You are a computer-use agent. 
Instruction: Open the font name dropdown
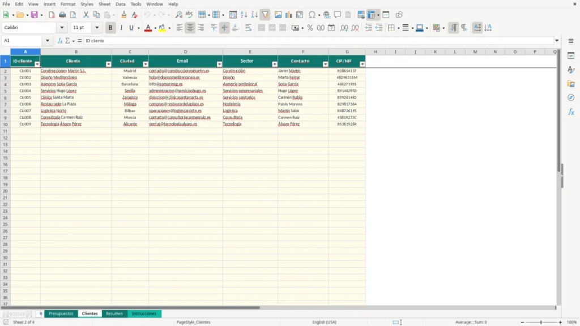coord(62,27)
